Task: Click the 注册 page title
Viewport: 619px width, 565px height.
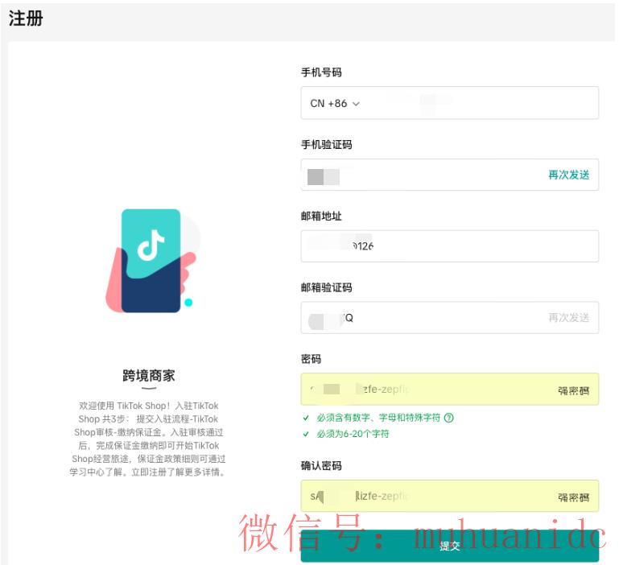Action: pos(26,19)
